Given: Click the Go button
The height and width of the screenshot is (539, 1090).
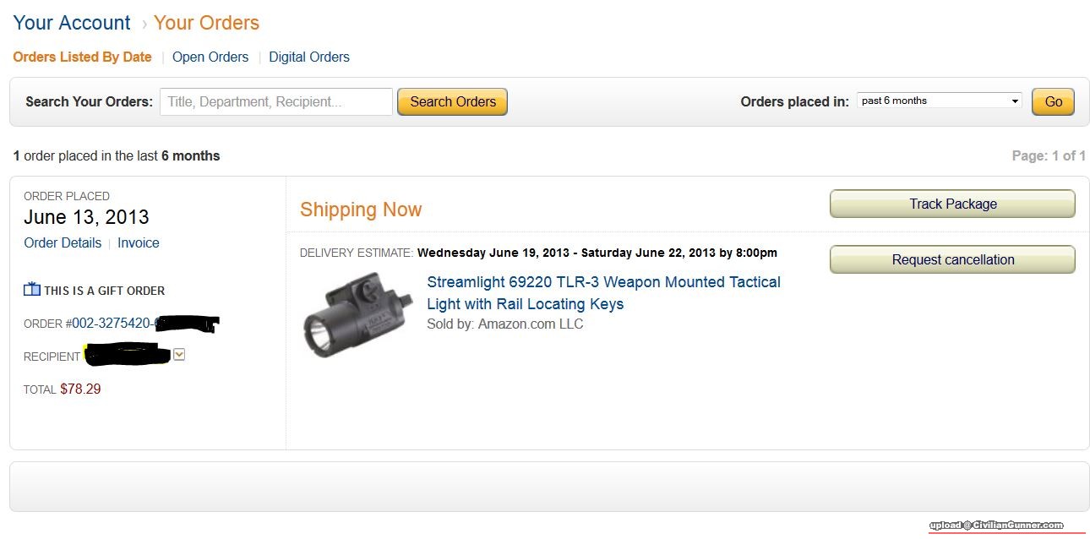Looking at the screenshot, I should [1053, 101].
